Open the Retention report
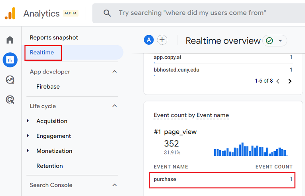 [x=49, y=166]
